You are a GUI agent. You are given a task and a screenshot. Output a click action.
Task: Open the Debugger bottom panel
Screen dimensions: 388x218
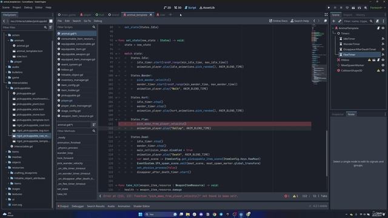click(78, 206)
